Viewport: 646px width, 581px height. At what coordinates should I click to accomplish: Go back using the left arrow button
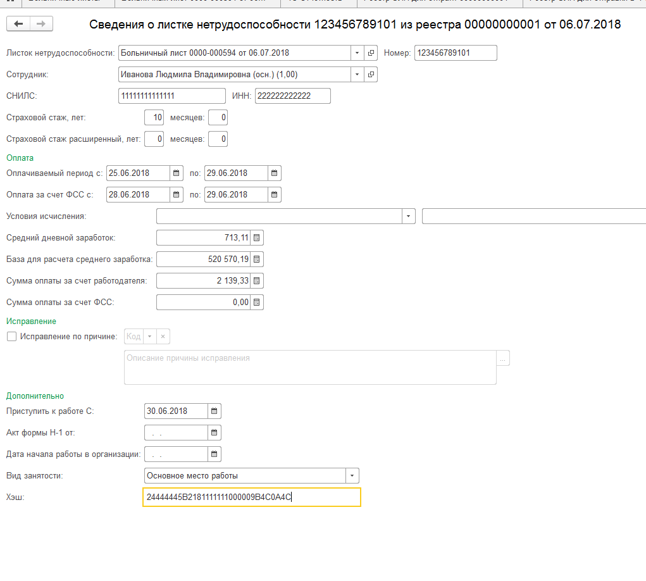point(18,24)
